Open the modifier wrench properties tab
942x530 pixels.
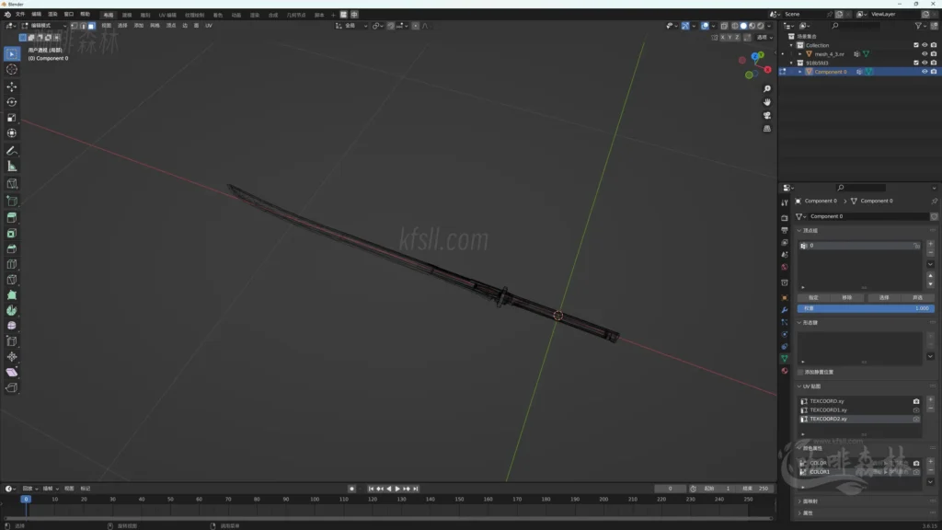[x=785, y=310]
